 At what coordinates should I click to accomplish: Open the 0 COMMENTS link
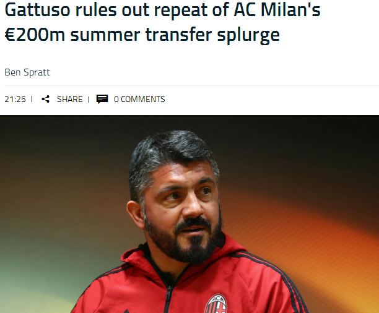[139, 99]
